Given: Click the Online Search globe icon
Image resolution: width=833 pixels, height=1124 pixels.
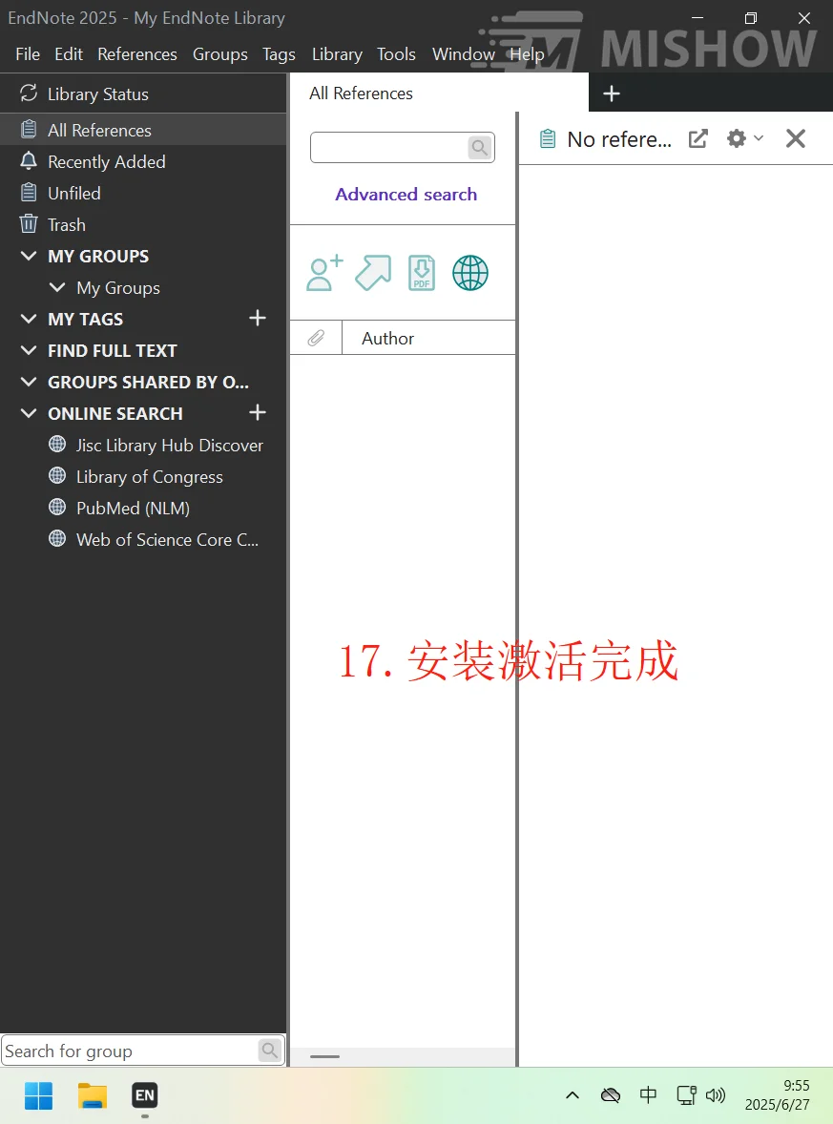Looking at the screenshot, I should pos(469,273).
